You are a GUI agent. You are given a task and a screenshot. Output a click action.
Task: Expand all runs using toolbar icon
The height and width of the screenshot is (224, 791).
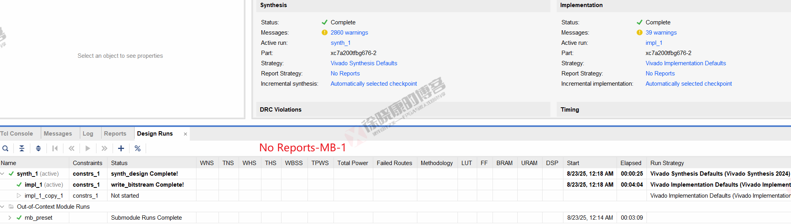click(x=38, y=148)
